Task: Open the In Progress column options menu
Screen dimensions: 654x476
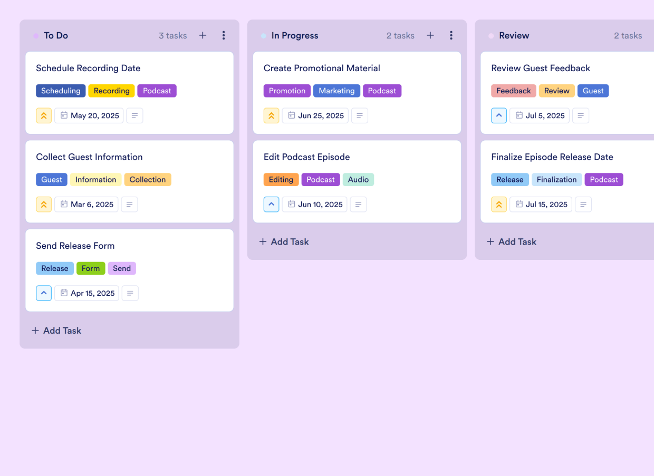Action: 451,35
